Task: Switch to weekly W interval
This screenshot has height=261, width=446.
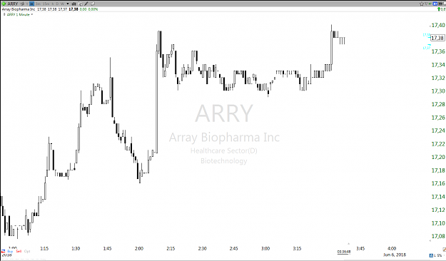Action: click(x=62, y=4)
